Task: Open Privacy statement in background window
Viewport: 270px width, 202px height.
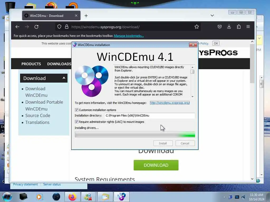Action: [x=26, y=184]
